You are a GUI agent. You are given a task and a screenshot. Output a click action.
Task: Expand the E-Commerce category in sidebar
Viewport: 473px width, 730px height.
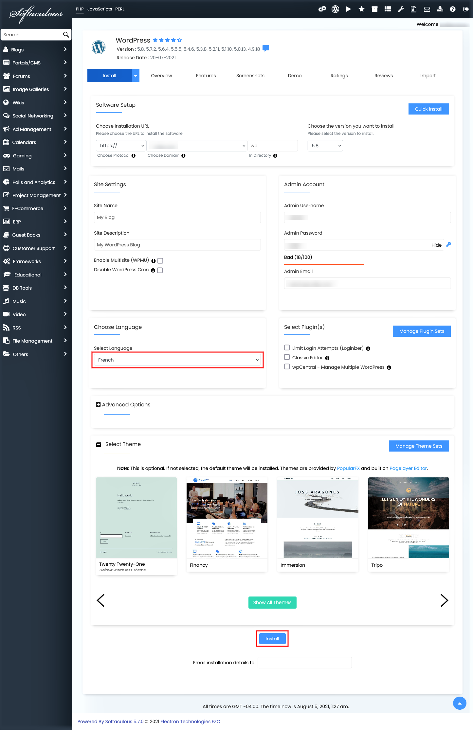point(36,208)
